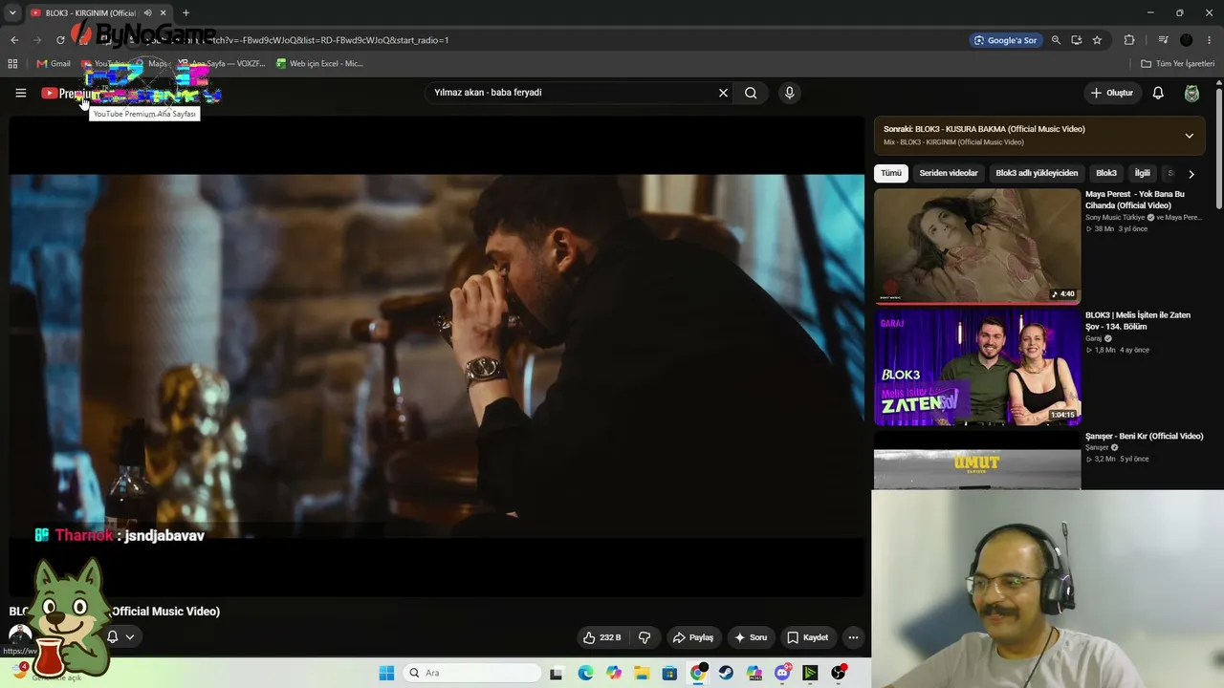Open Copilot from the taskbar
This screenshot has width=1224, height=688.
pos(613,673)
